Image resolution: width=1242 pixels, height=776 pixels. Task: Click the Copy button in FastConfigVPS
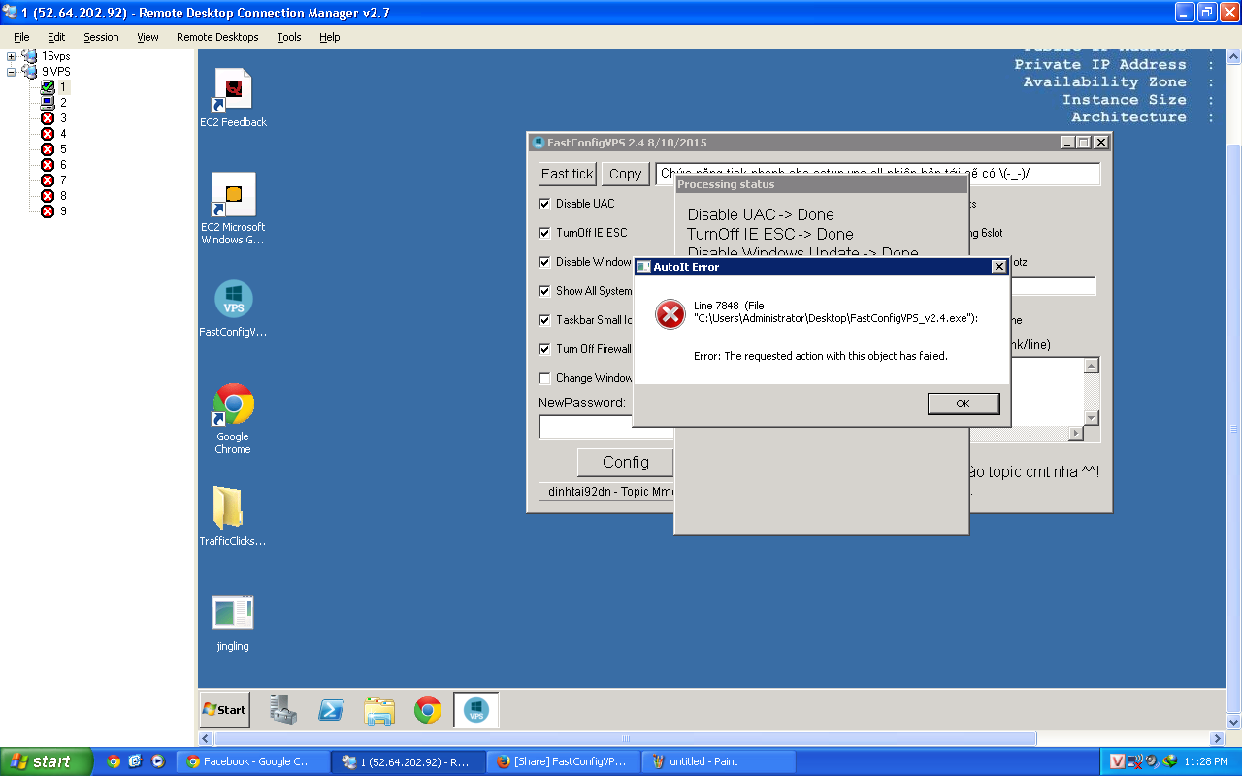pos(625,174)
